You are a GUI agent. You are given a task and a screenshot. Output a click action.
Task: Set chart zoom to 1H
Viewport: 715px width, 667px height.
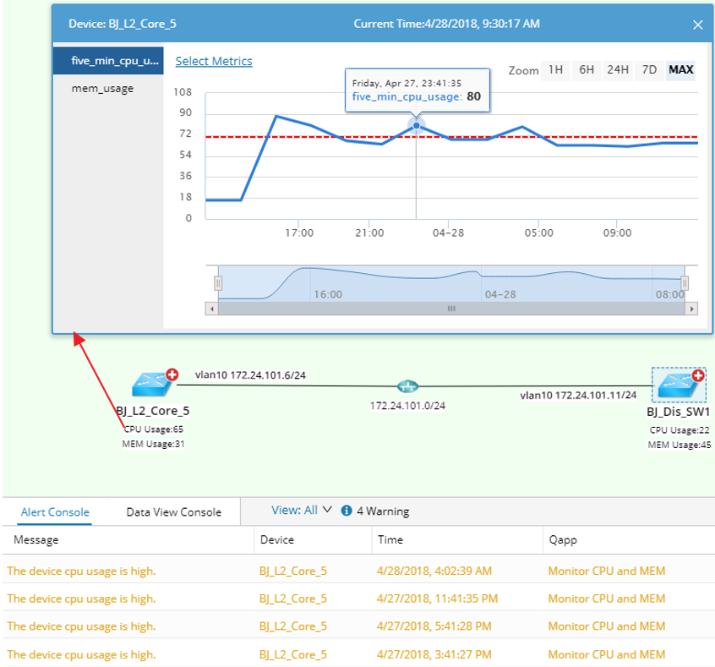(x=555, y=70)
